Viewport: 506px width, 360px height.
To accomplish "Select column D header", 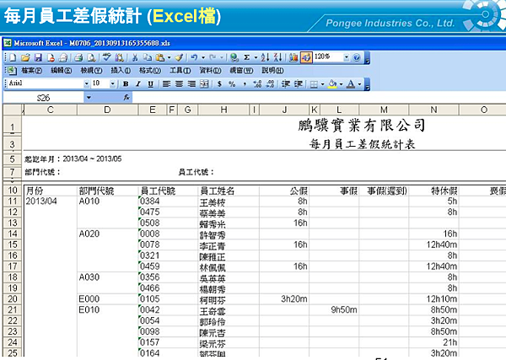I will pyautogui.click(x=107, y=110).
